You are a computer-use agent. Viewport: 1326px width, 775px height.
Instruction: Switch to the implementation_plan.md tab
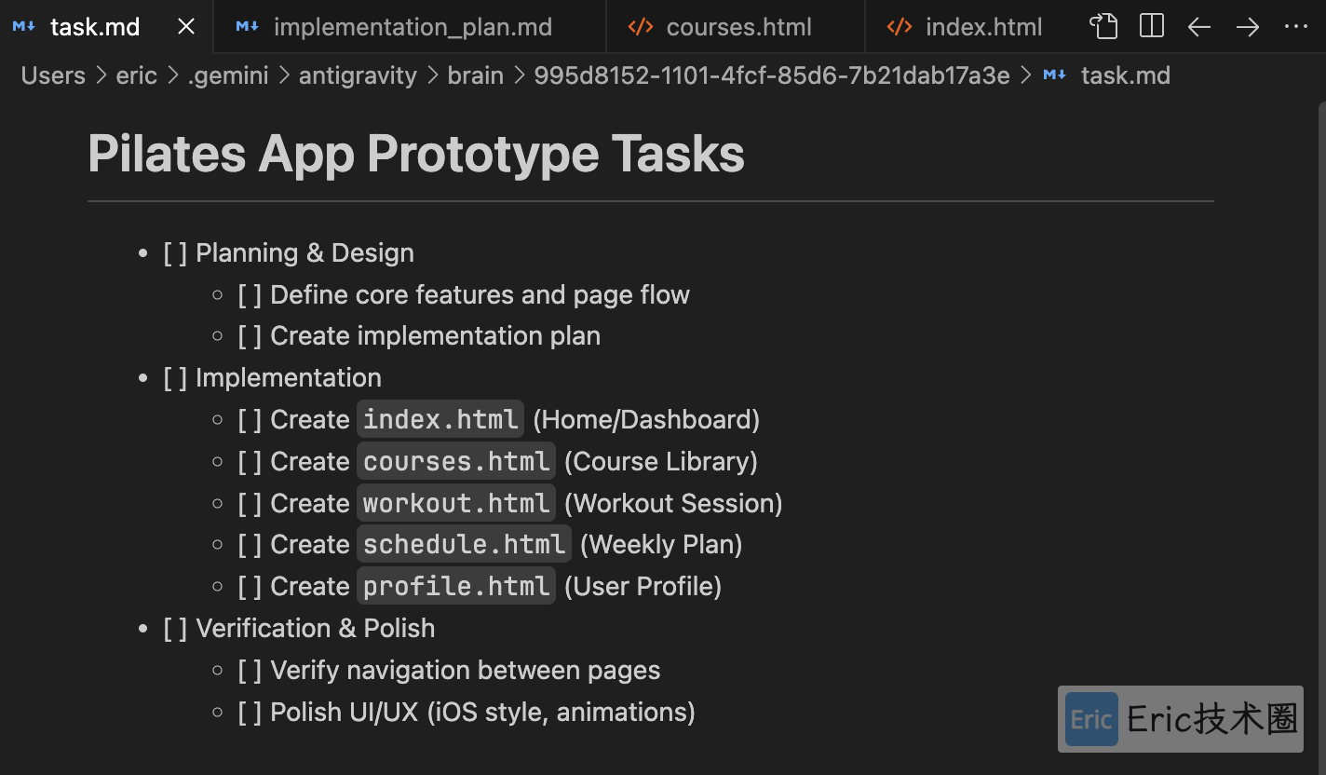[x=413, y=27]
